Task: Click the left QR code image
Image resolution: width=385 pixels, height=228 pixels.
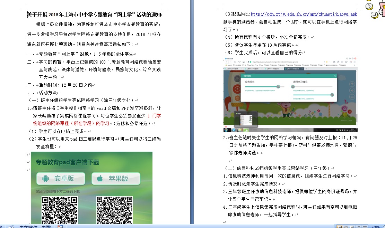Action: 60,210
